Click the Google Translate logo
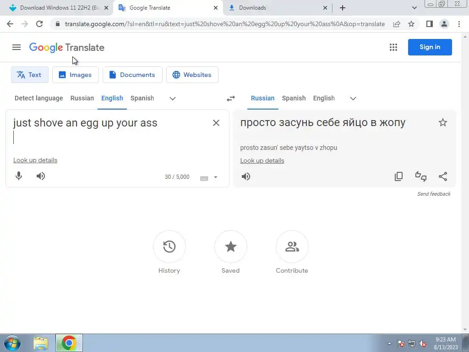 click(67, 47)
